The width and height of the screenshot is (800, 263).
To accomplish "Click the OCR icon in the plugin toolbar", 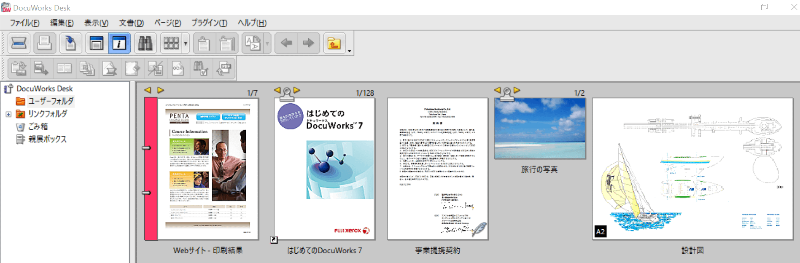I will click(x=178, y=68).
